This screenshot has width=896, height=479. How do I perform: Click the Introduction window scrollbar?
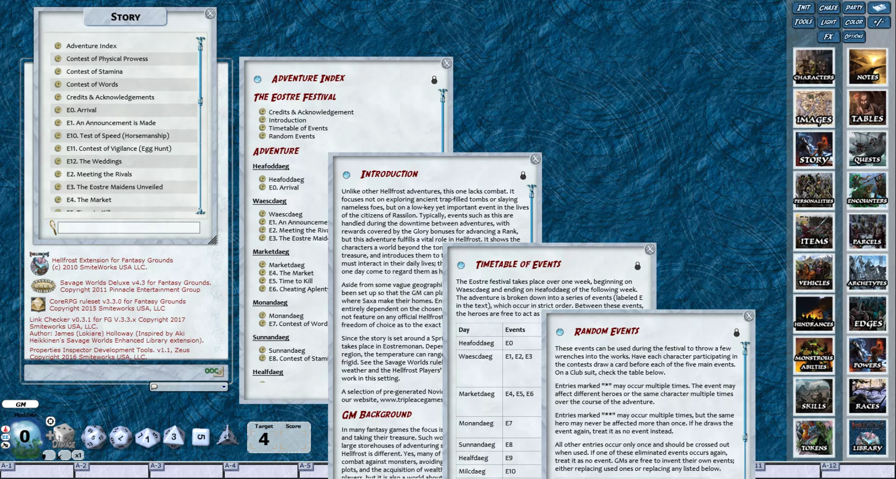point(532,214)
